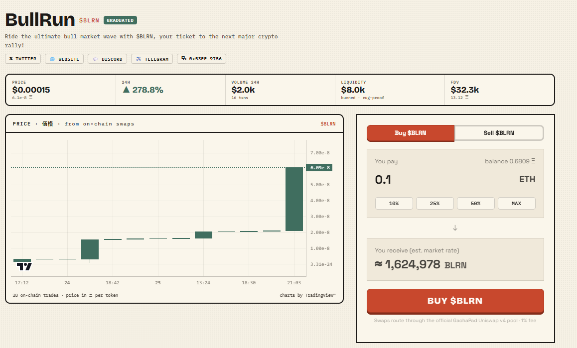Set pay amount to 10%
The height and width of the screenshot is (348, 577).
[394, 204]
